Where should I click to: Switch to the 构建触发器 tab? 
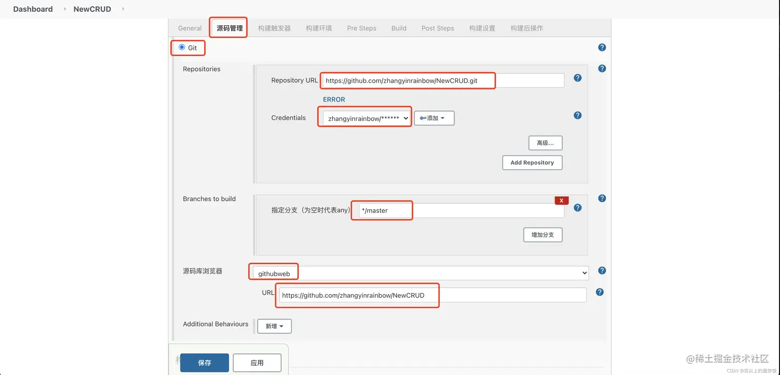[x=274, y=28]
